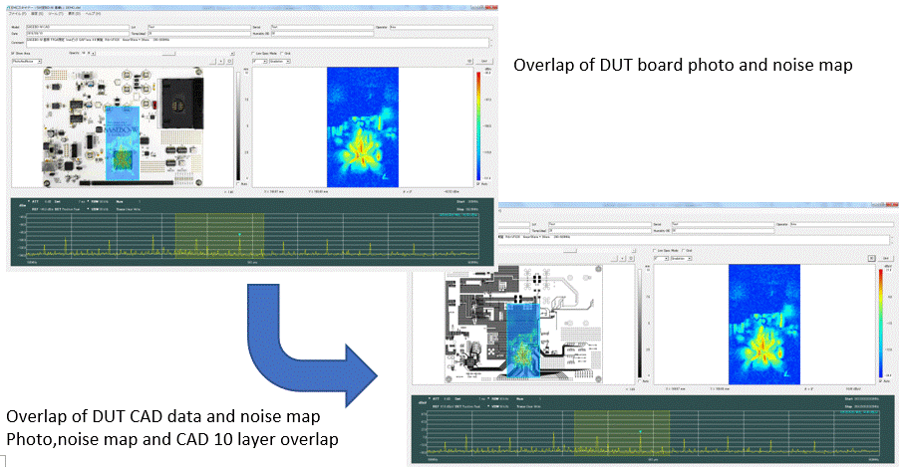Viewport: 905px width, 467px height.
Task: Toggle Auto checkbox under gray scale in top window
Action: click(x=238, y=184)
